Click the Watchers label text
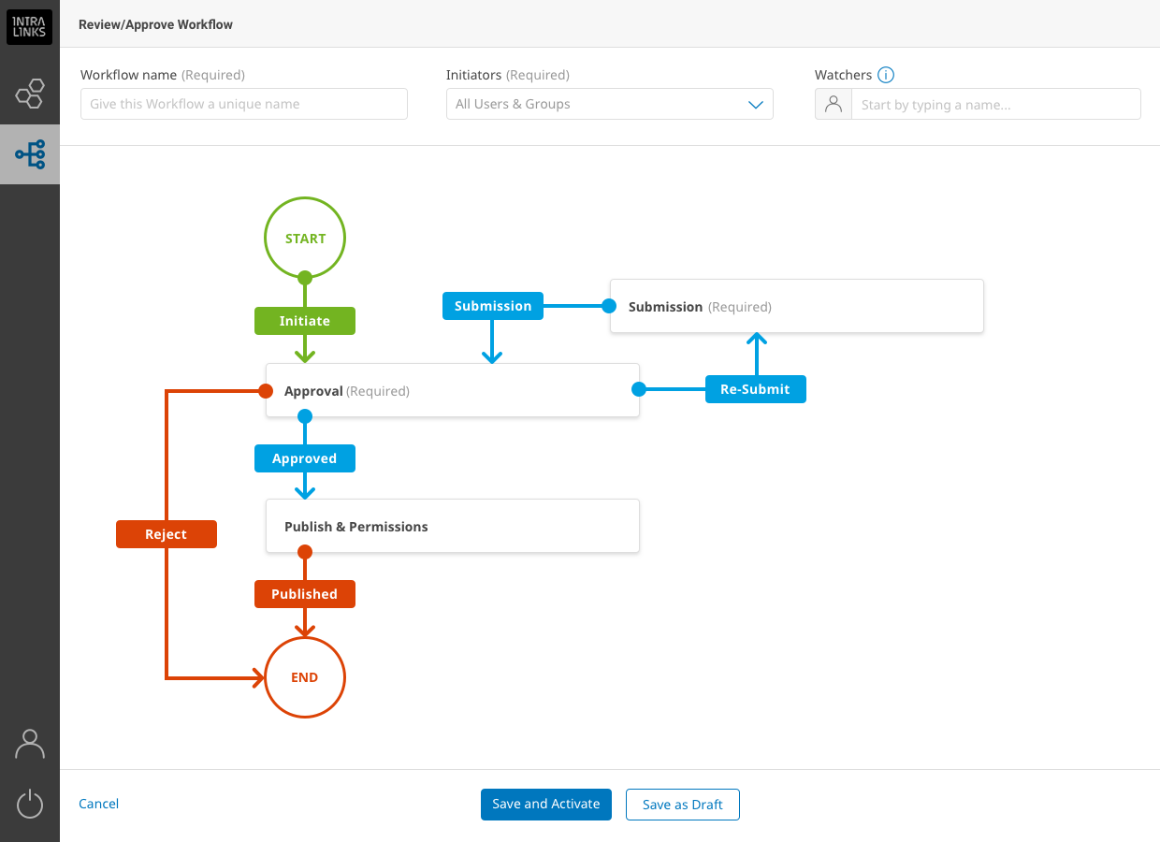The image size is (1160, 842). 844,75
